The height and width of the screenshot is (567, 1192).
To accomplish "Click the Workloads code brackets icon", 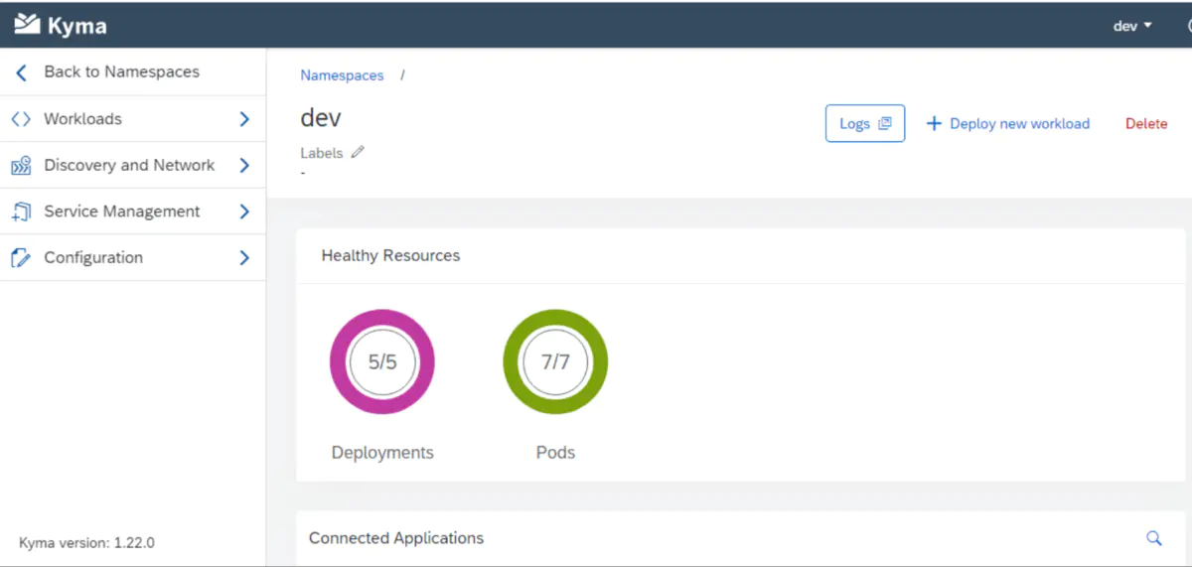I will point(21,119).
